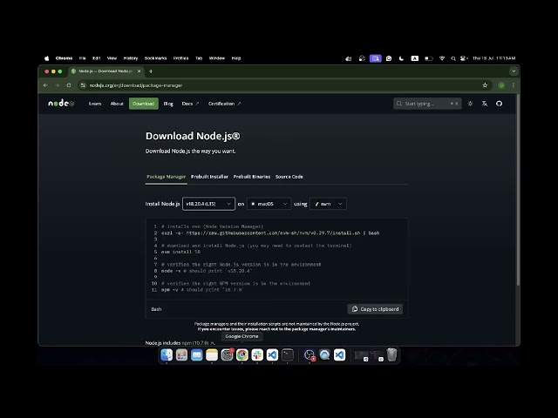Switch to Prebuilt Installer tab
The height and width of the screenshot is (418, 558).
tap(209, 177)
